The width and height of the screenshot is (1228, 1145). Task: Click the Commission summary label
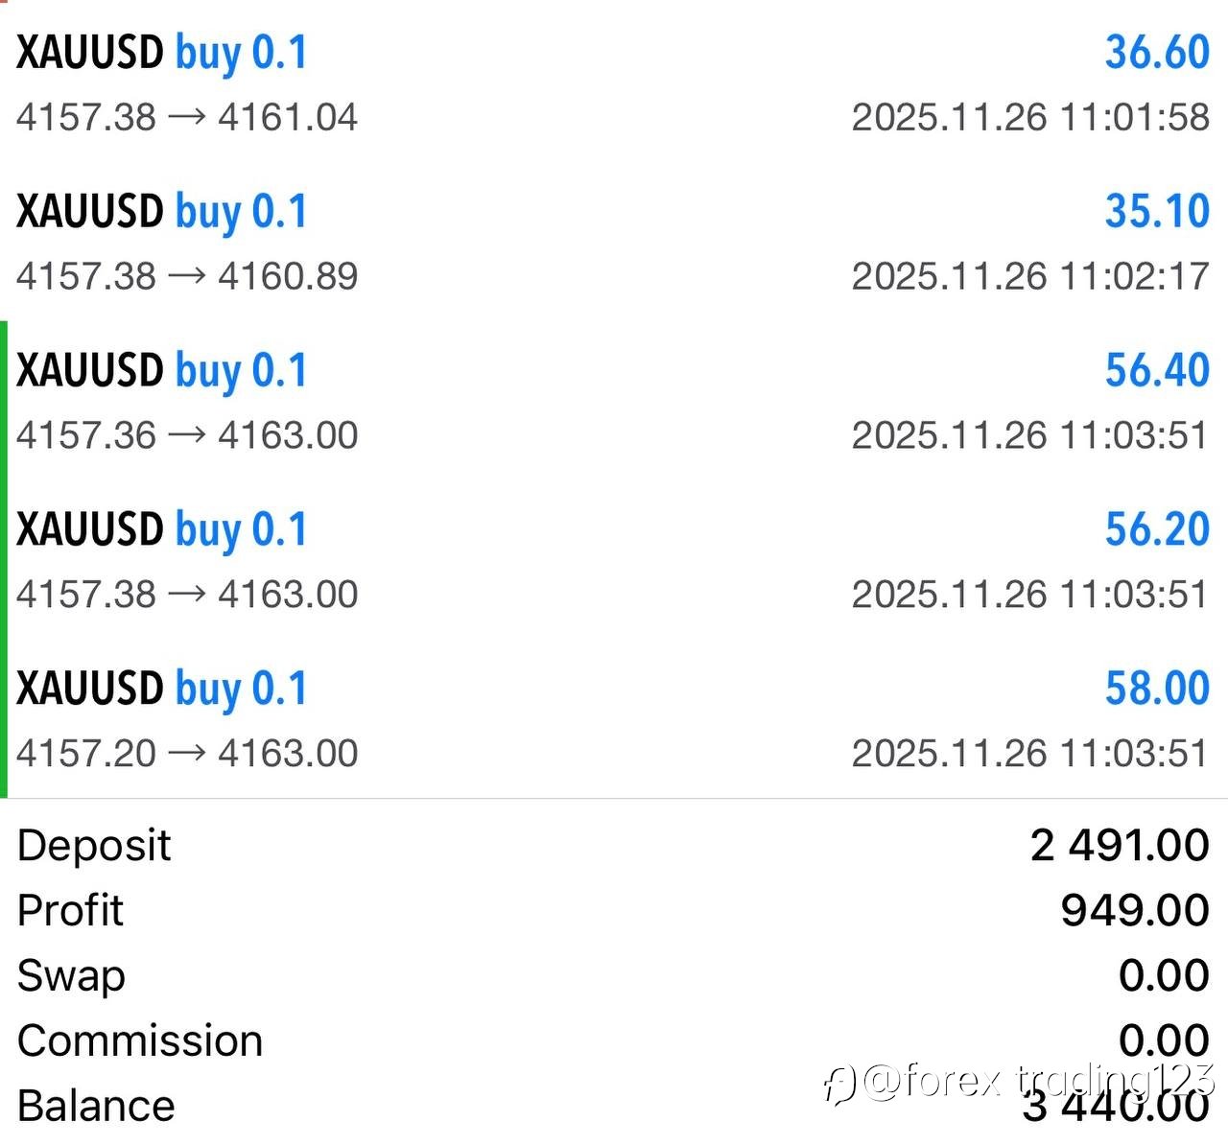140,1041
